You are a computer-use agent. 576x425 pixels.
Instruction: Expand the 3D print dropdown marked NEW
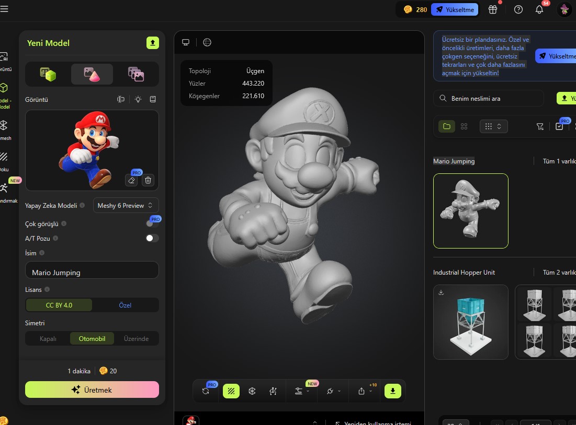[x=302, y=391]
